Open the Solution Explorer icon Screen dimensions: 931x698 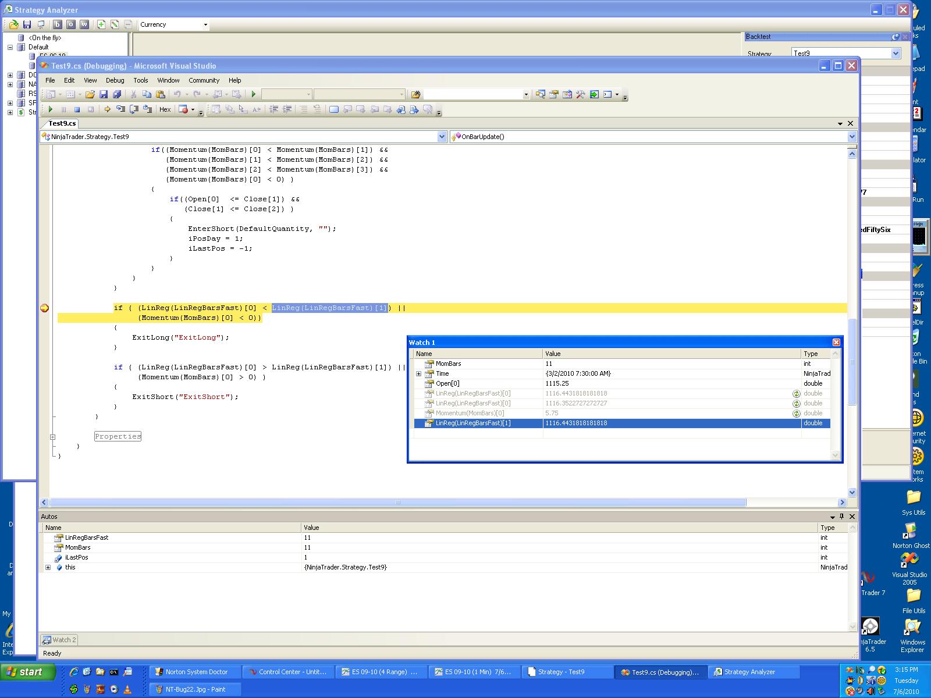541,94
